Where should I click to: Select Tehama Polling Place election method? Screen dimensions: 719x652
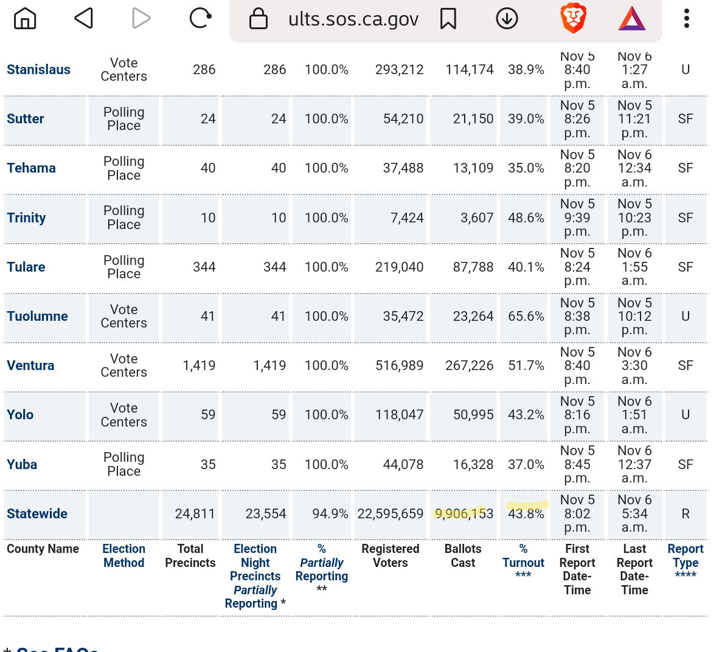(124, 168)
